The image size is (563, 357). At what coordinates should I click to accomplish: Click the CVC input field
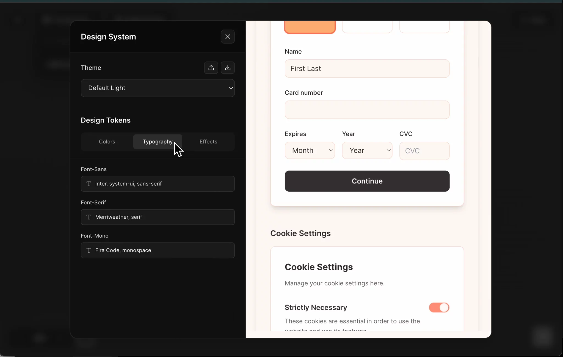(424, 151)
